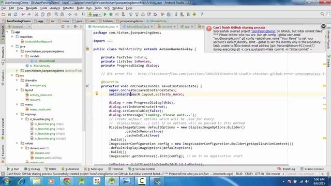Click the Help question mark icon
The width and height of the screenshot is (331, 186).
(202, 14)
